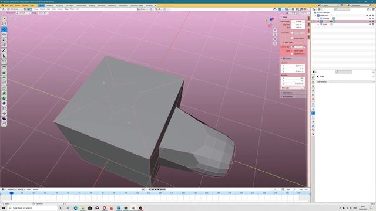Select the Poly Build tool

click(4, 93)
